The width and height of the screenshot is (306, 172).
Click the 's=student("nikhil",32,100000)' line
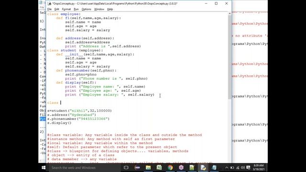tap(79, 111)
